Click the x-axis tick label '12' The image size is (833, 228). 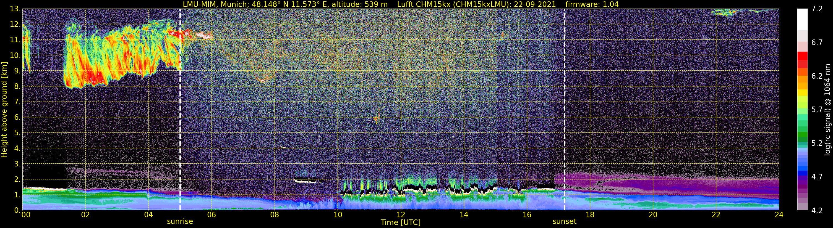(401, 215)
